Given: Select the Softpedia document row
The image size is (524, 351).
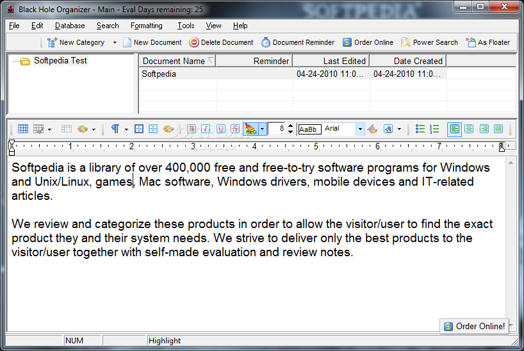Looking at the screenshot, I should pyautogui.click(x=292, y=74).
